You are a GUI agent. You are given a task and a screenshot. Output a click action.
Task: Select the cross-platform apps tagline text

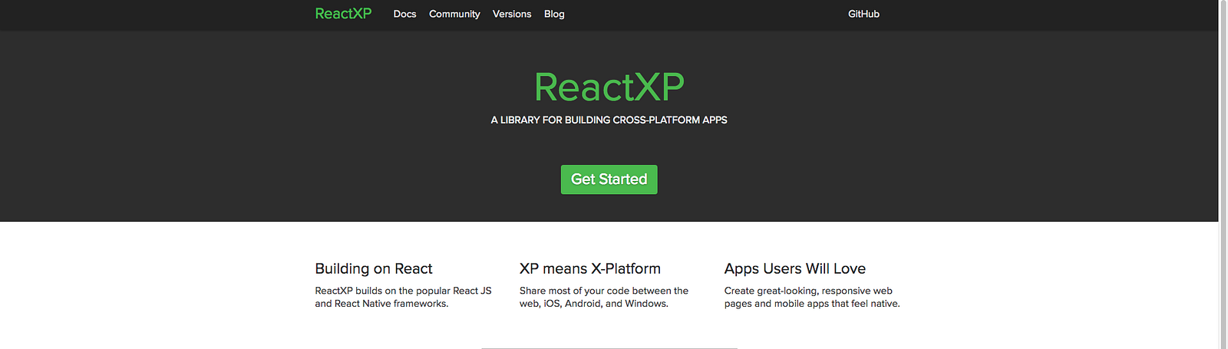(x=609, y=120)
